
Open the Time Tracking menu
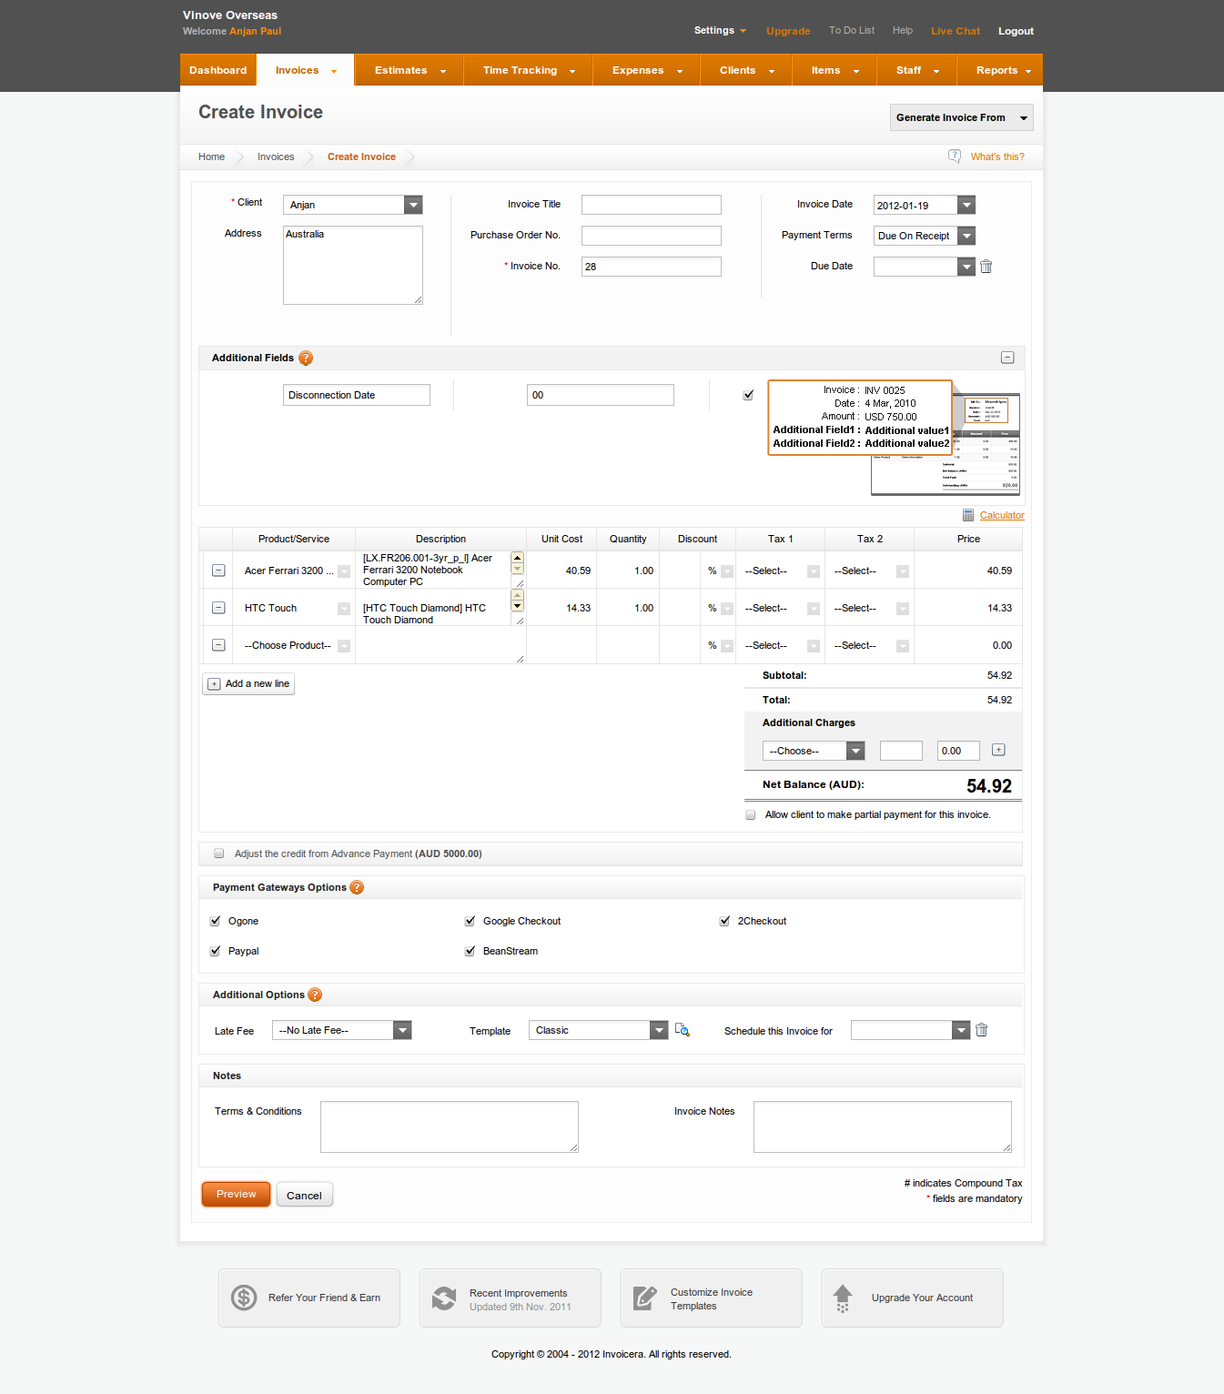[x=529, y=70]
